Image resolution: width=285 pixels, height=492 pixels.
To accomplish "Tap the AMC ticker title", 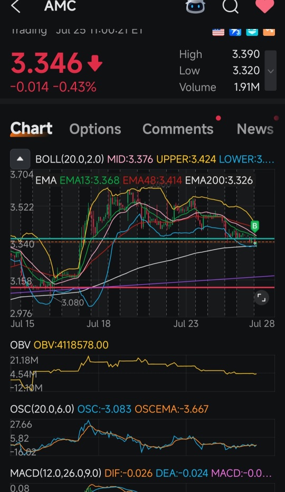I will [60, 6].
